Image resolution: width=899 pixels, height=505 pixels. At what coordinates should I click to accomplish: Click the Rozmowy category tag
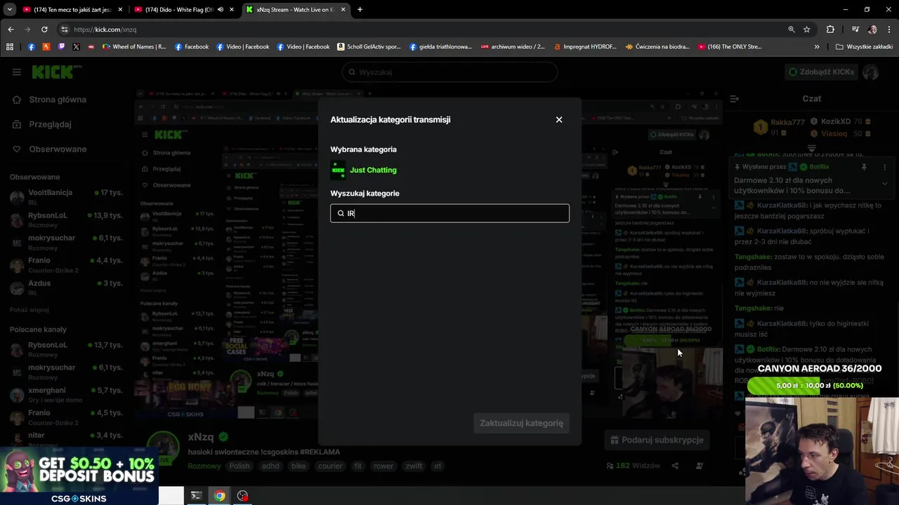click(x=204, y=466)
